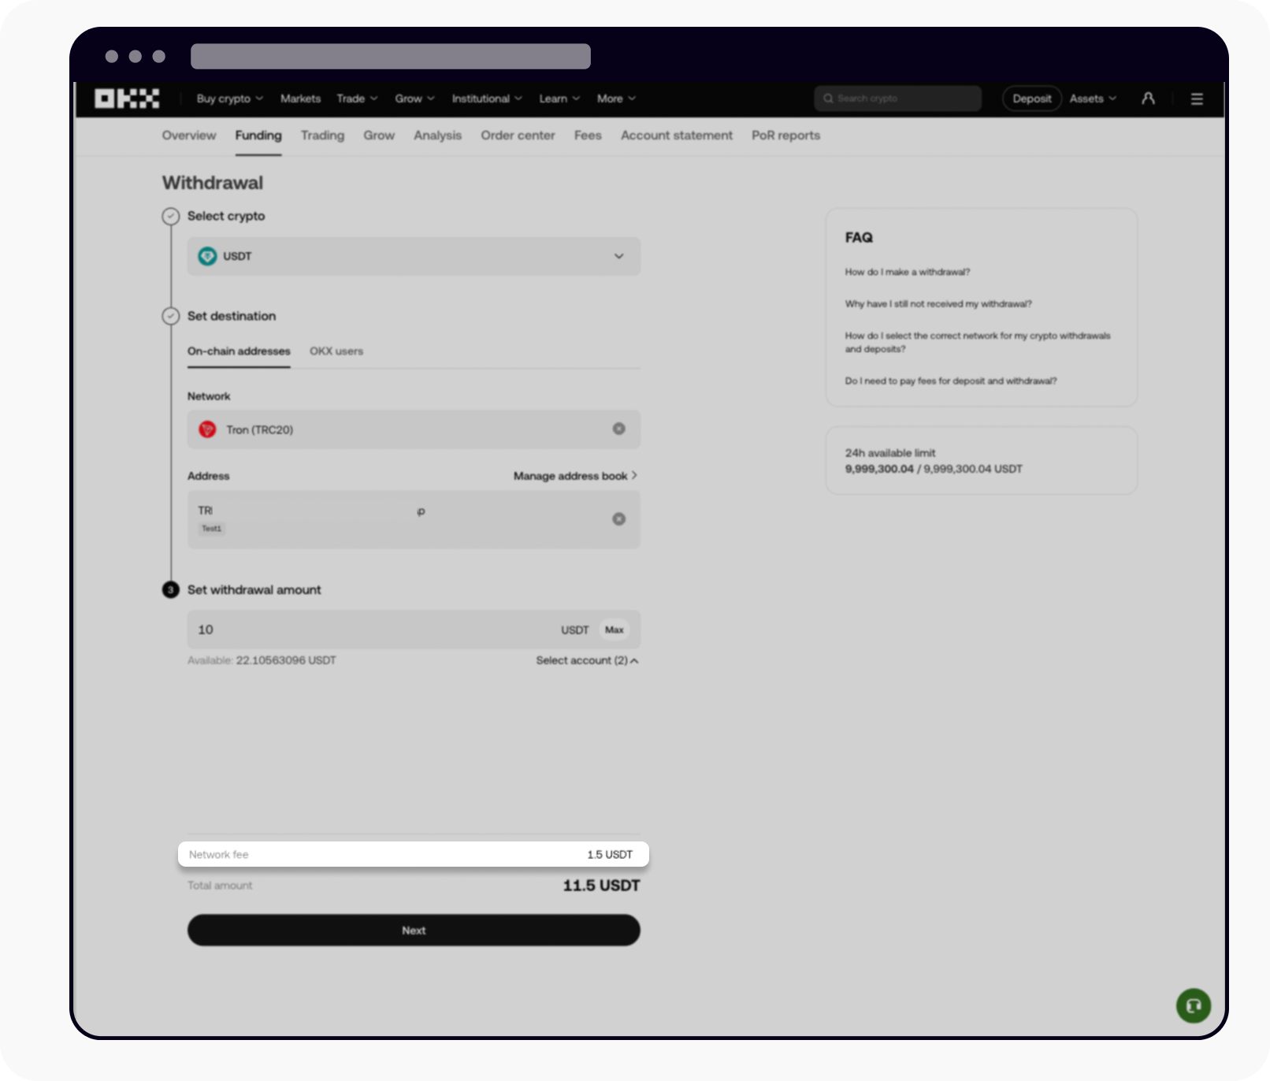Click the withdrawal amount input field
The width and height of the screenshot is (1270, 1081).
click(x=355, y=630)
